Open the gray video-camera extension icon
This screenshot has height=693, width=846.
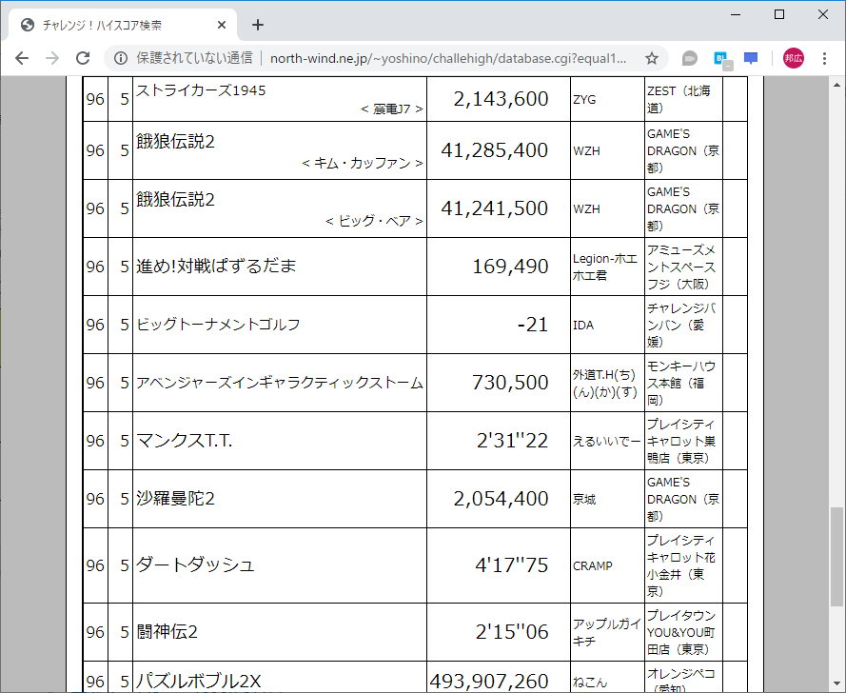click(690, 58)
